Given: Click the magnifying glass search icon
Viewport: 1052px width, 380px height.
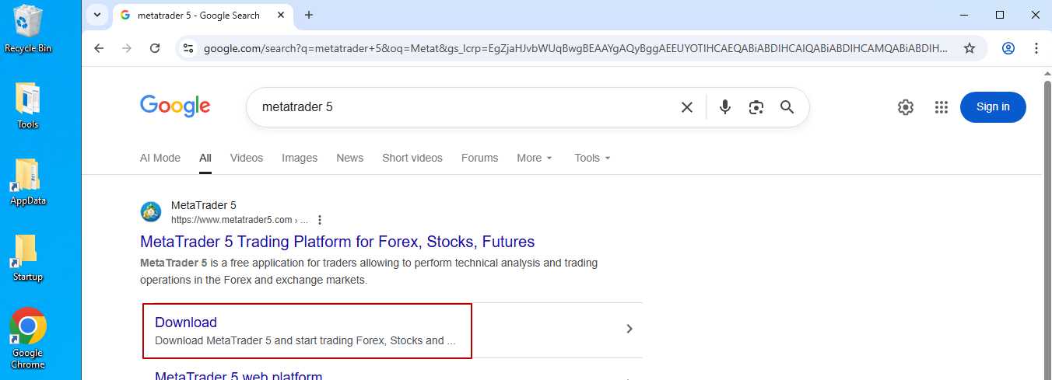Looking at the screenshot, I should tap(787, 107).
